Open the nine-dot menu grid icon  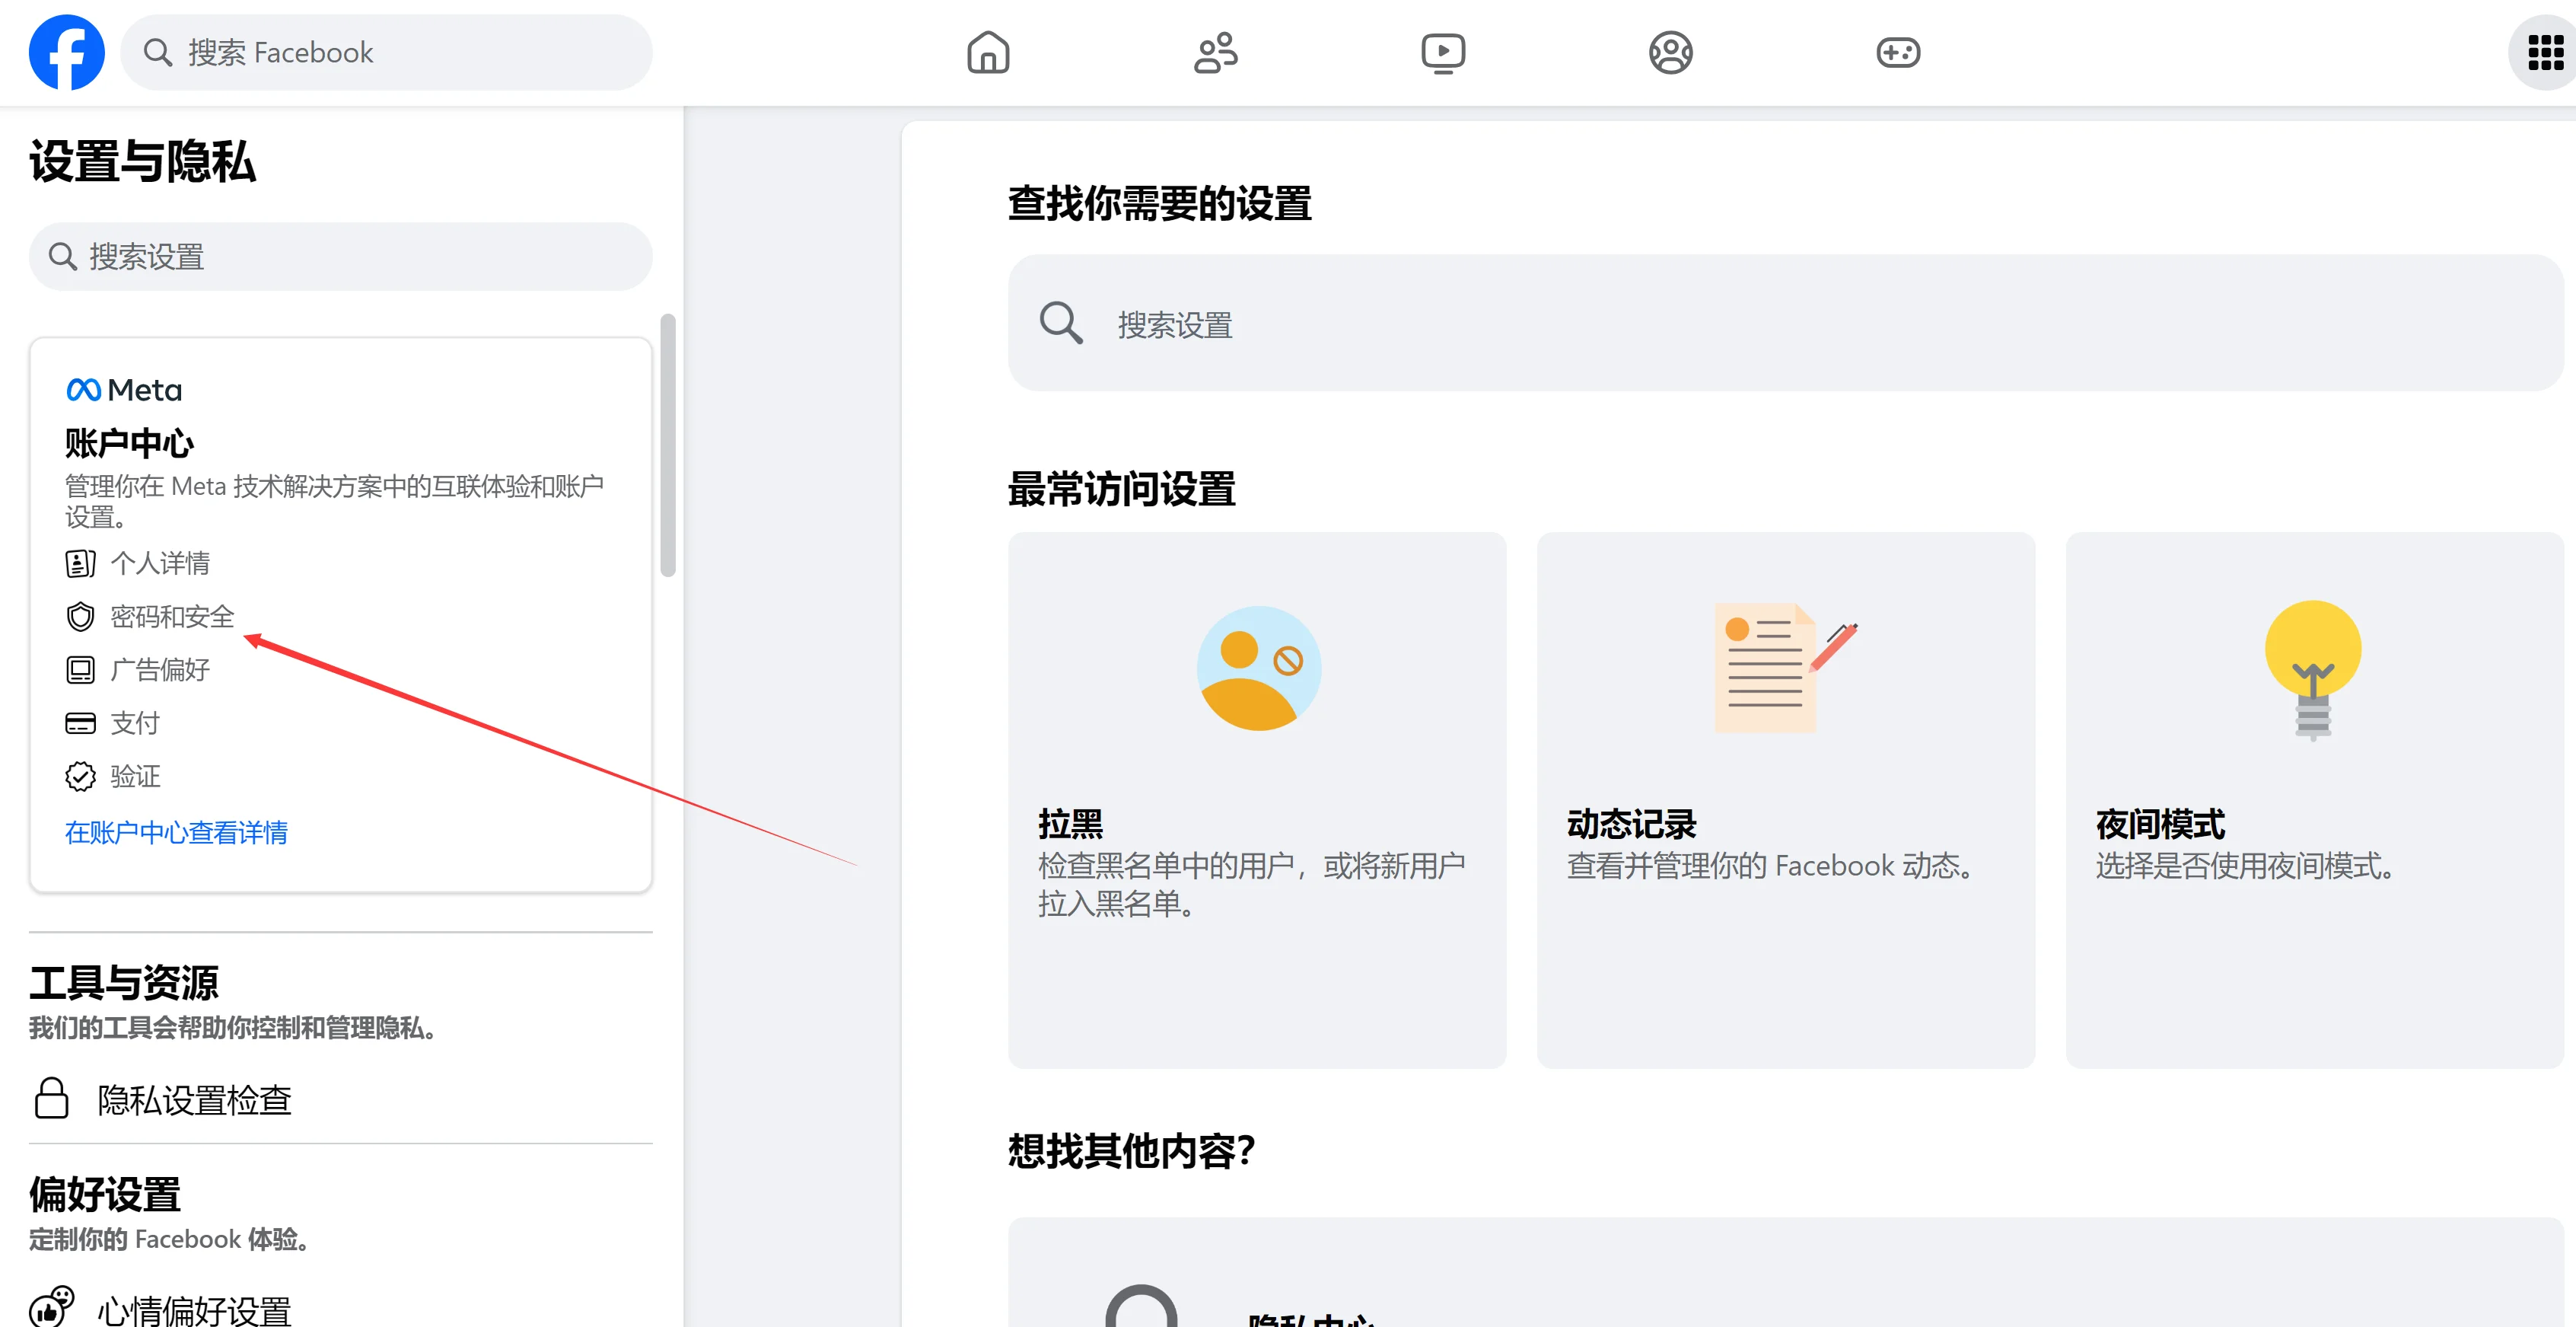coord(2545,52)
